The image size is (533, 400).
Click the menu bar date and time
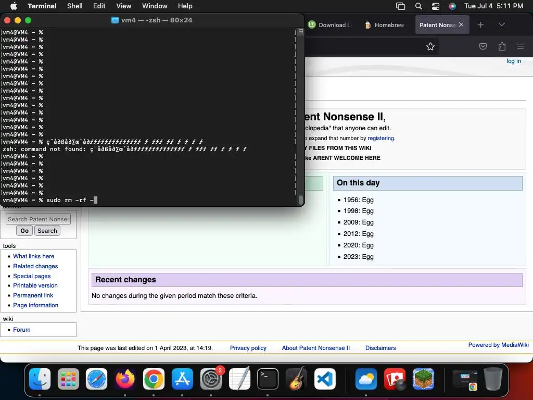[x=493, y=6]
